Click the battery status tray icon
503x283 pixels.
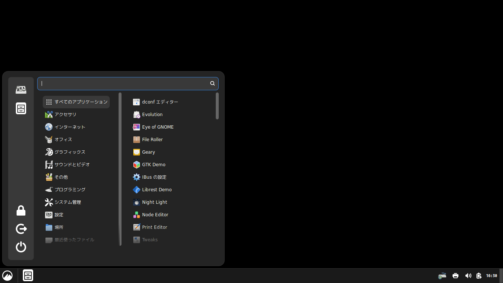pos(479,276)
